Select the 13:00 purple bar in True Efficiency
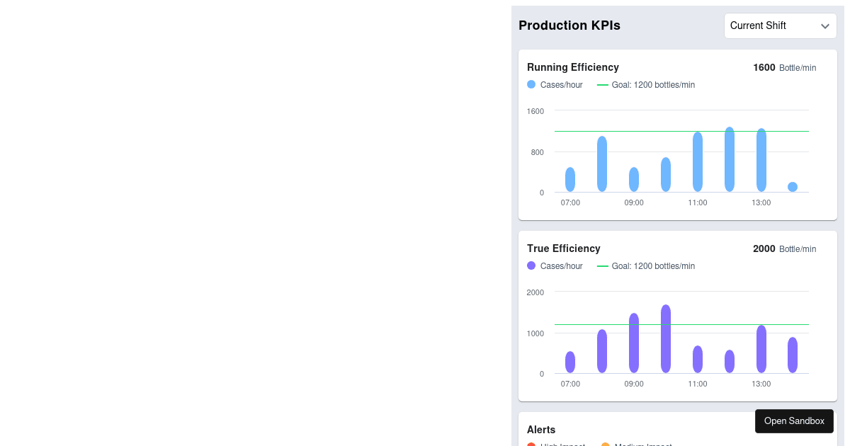The height and width of the screenshot is (446, 850). point(761,349)
